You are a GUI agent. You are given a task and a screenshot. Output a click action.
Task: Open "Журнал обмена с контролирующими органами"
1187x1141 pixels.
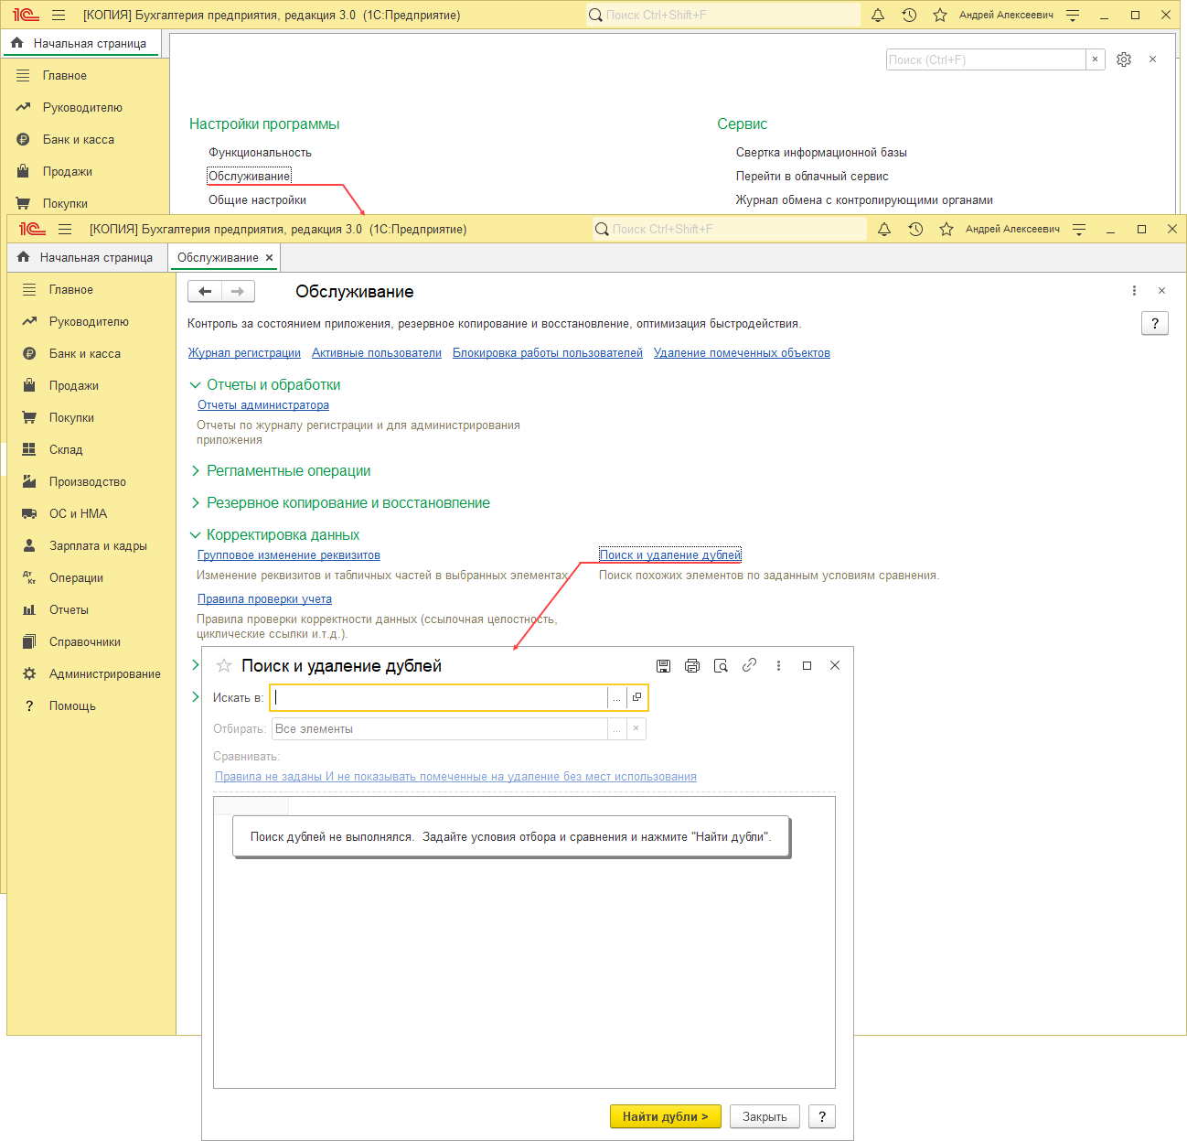(864, 200)
